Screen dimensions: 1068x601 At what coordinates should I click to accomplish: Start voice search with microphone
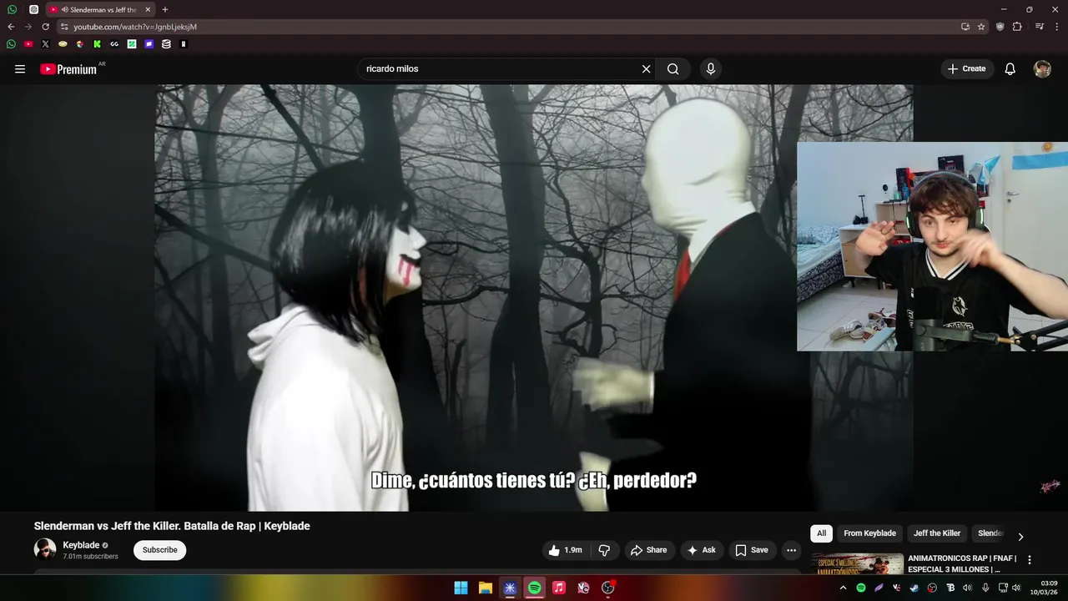[711, 69]
